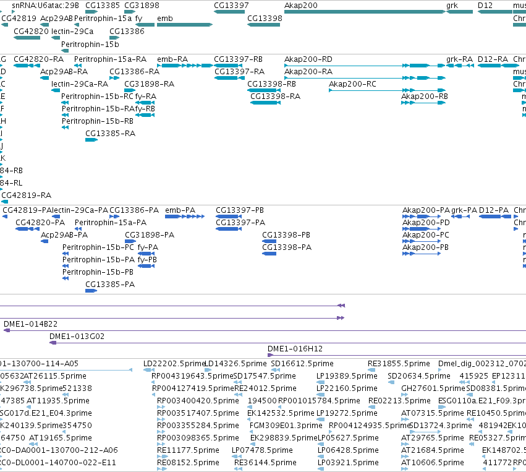
Task: Click the CG13386-RA transcript
Action: [114, 78]
